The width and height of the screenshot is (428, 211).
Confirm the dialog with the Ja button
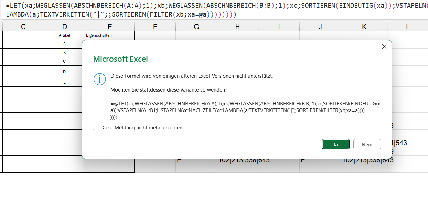point(335,145)
